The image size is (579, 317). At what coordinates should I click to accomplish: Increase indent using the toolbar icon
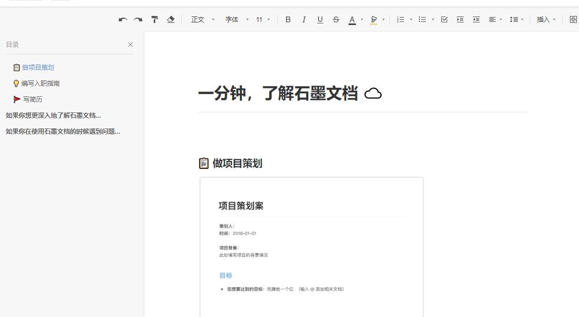click(x=460, y=20)
